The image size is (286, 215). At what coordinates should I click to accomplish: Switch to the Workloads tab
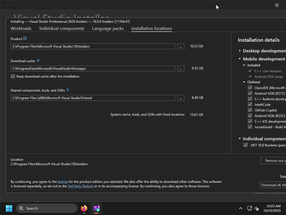coord(21,28)
